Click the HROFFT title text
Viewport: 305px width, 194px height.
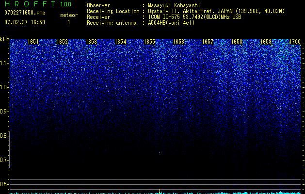[x=30, y=4]
